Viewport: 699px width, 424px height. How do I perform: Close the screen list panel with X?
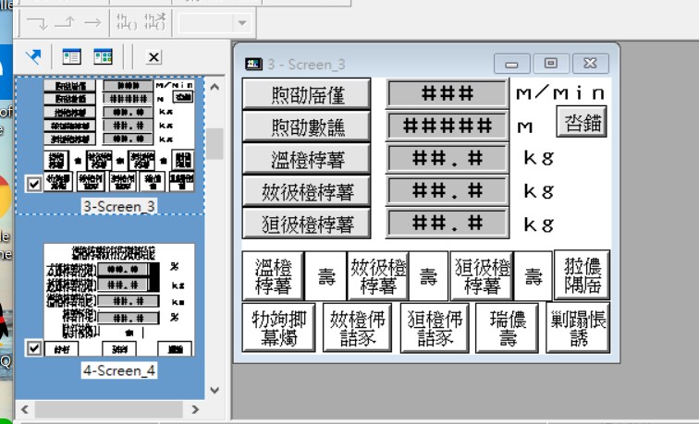point(153,57)
